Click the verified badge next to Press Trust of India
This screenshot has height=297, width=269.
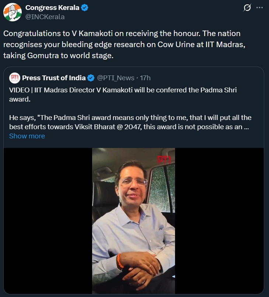tap(91, 78)
